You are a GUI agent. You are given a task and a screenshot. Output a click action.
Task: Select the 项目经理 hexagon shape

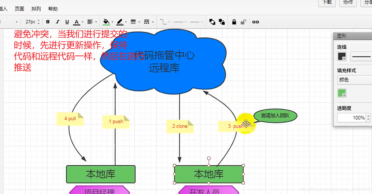click(100, 190)
